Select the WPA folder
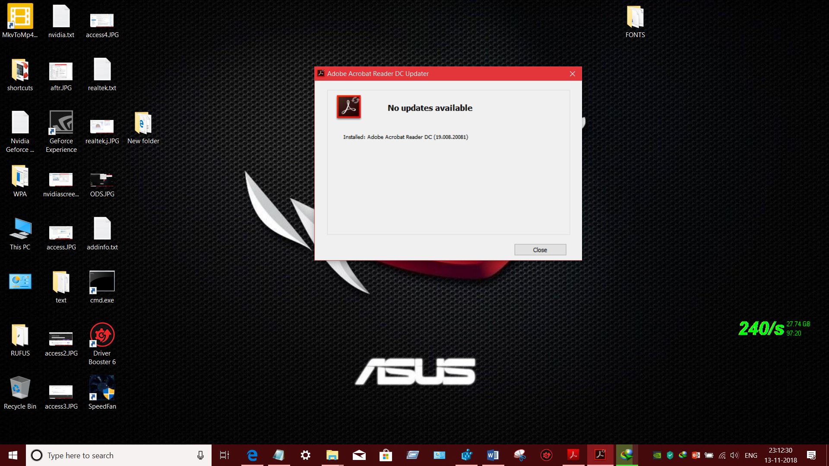The width and height of the screenshot is (829, 466). point(20,180)
